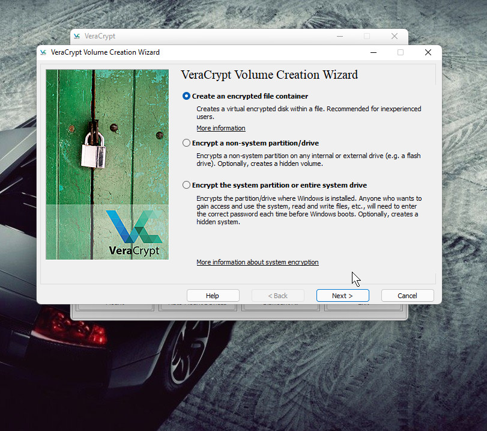Click the disabled maximize button of the wizard
The width and height of the screenshot is (487, 431).
click(401, 52)
